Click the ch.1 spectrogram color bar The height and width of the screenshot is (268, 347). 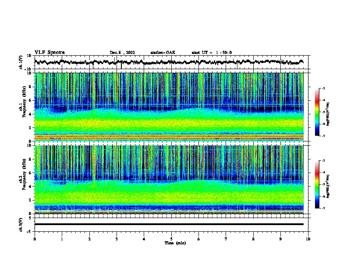317,112
